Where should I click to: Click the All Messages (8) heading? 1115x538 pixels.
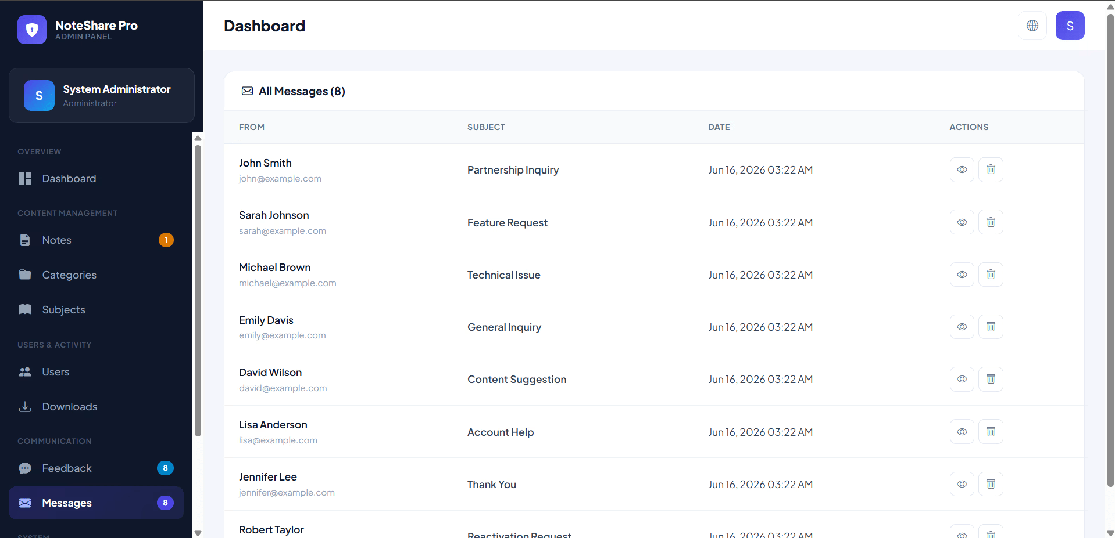tap(302, 91)
